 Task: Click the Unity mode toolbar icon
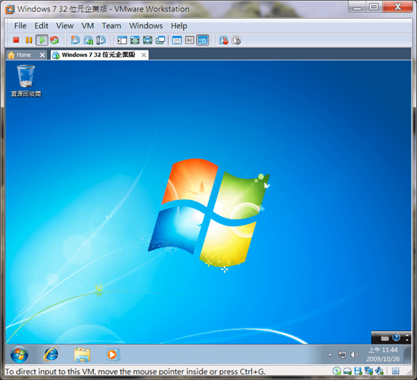(x=161, y=40)
